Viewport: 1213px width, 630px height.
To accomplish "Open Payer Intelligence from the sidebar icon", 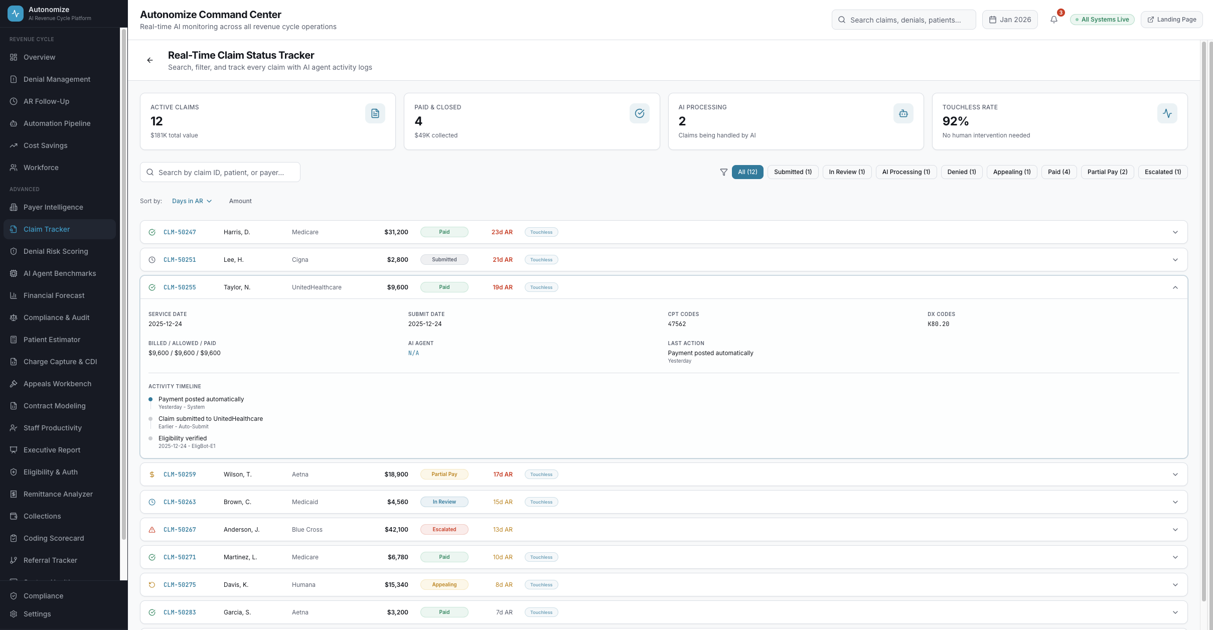I will pos(14,207).
